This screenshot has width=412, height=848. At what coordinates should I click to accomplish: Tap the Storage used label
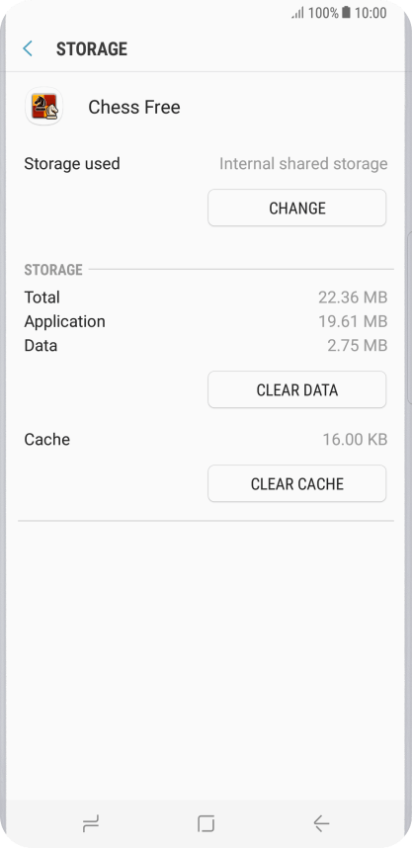click(x=72, y=163)
